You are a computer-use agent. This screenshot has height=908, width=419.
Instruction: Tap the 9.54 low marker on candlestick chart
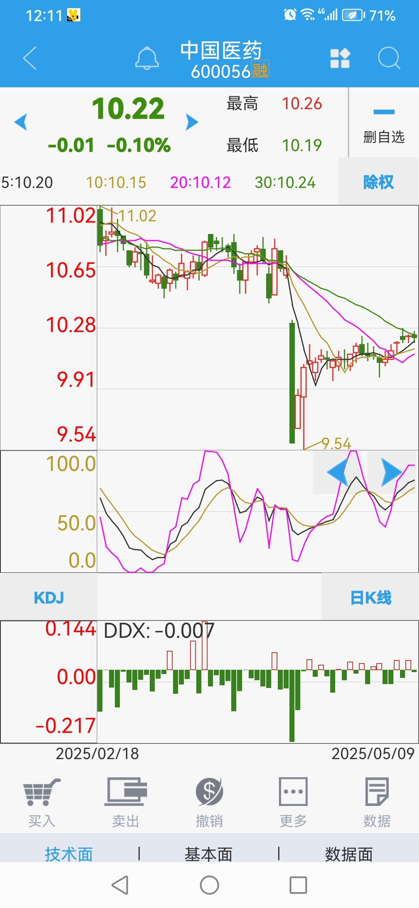tap(336, 443)
